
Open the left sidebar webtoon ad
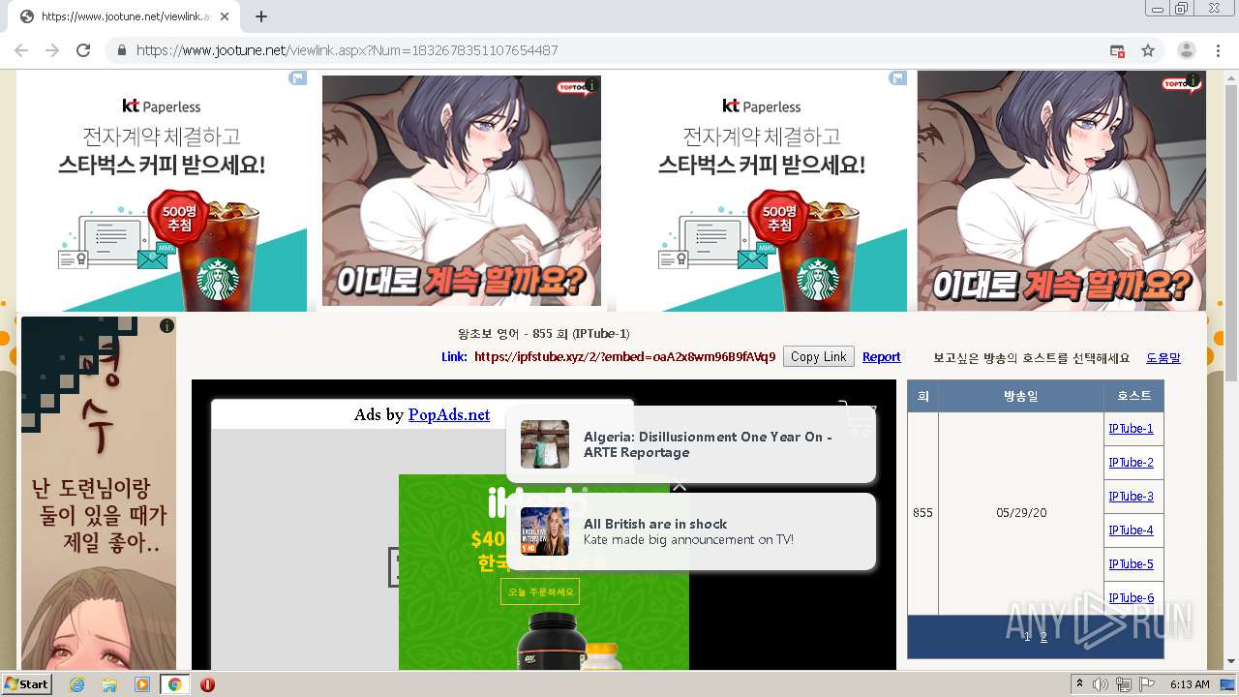pos(99,494)
